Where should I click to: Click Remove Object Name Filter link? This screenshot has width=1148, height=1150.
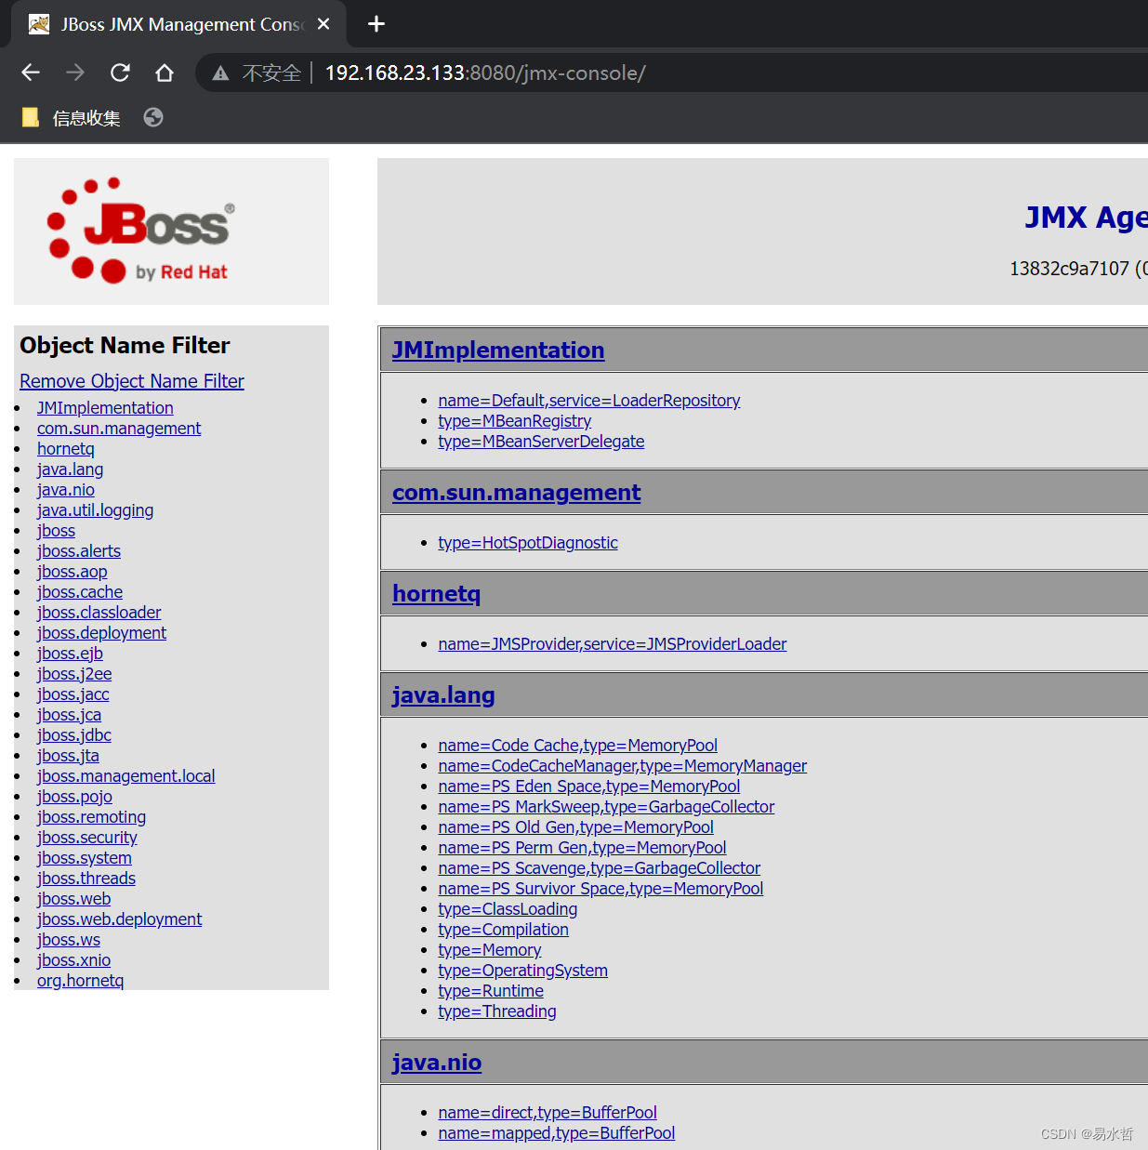click(132, 381)
